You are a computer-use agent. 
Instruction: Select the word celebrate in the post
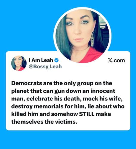(x=40, y=99)
